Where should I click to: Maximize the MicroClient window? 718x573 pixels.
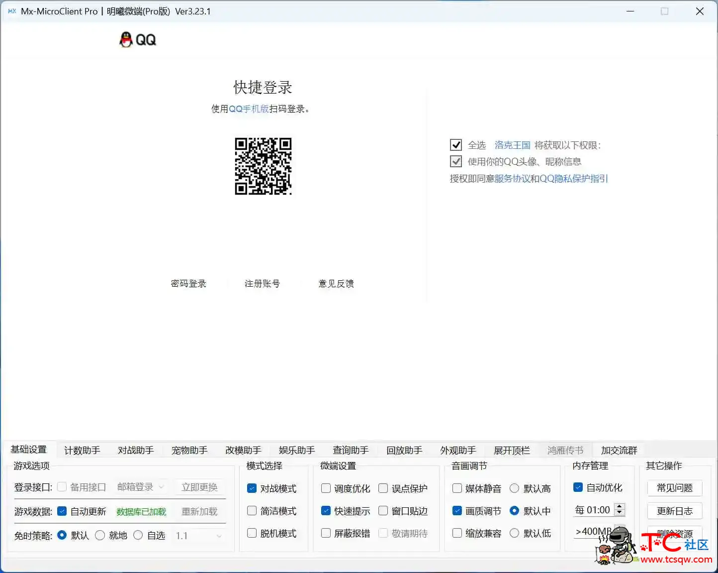pyautogui.click(x=664, y=11)
